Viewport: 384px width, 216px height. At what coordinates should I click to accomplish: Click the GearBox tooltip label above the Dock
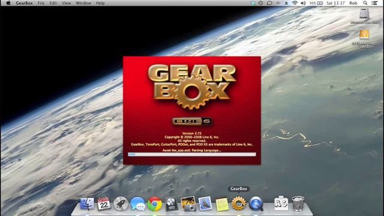pyautogui.click(x=239, y=188)
